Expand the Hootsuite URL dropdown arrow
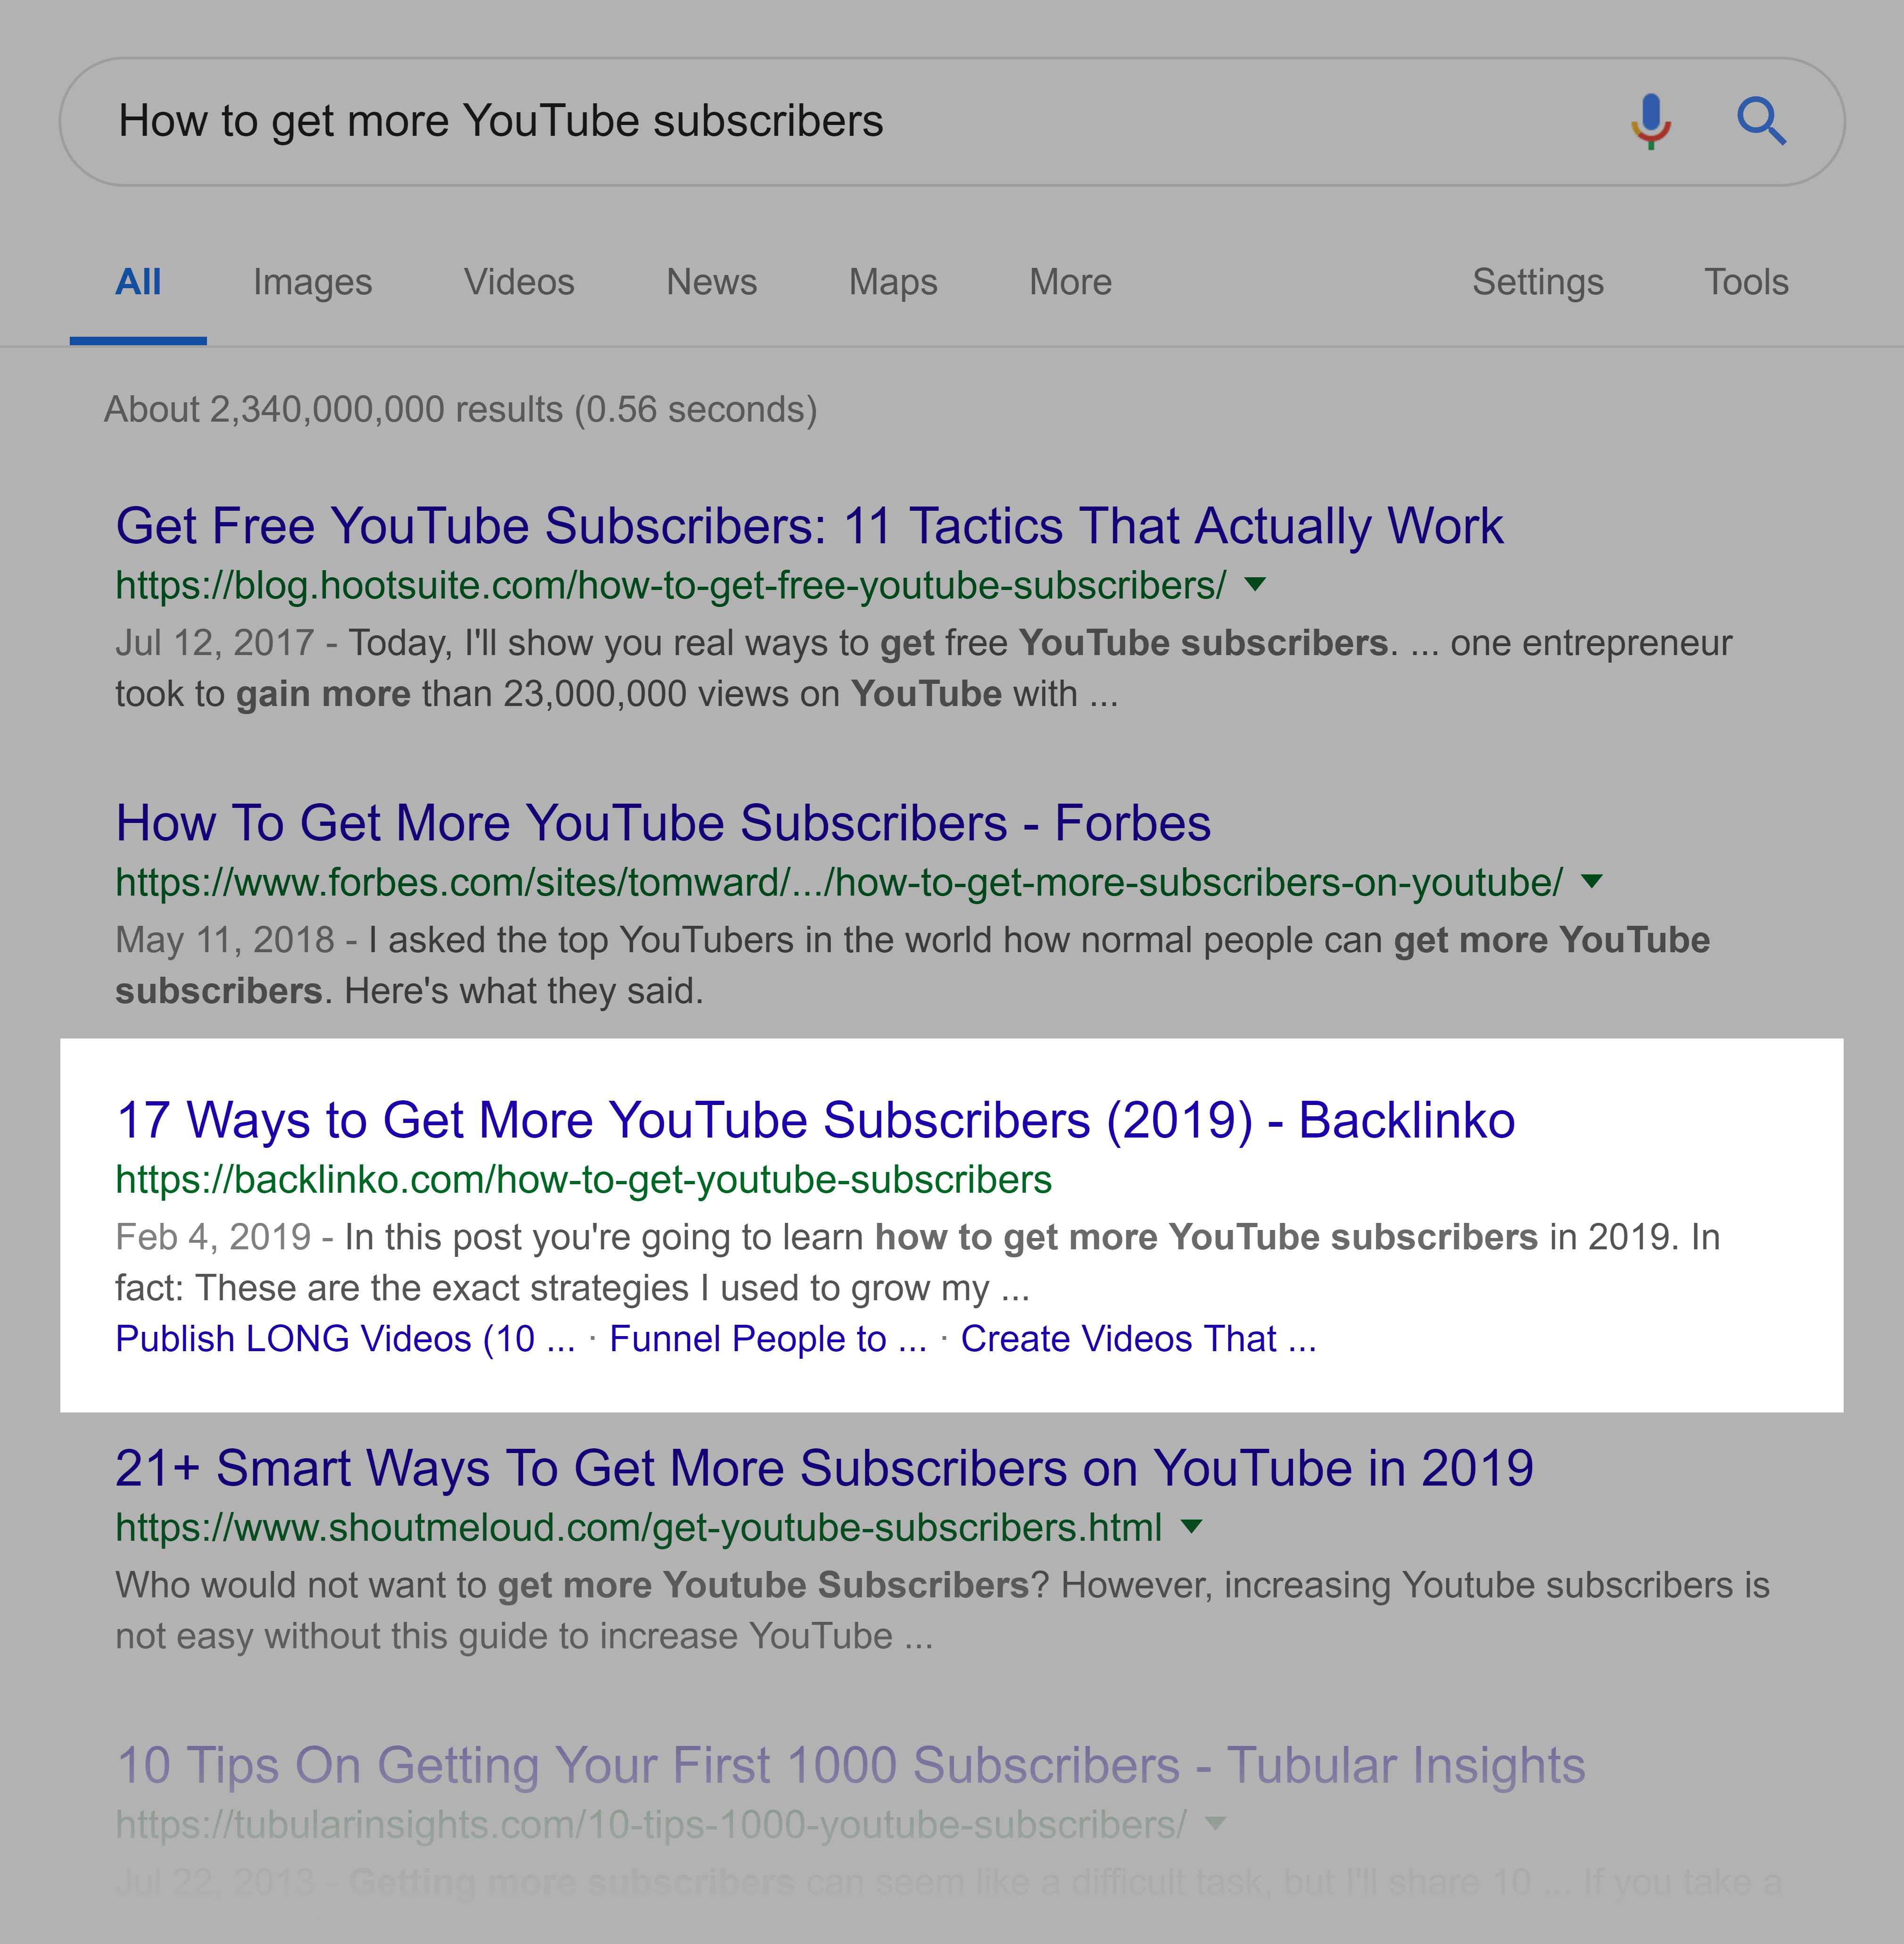 click(x=1255, y=584)
